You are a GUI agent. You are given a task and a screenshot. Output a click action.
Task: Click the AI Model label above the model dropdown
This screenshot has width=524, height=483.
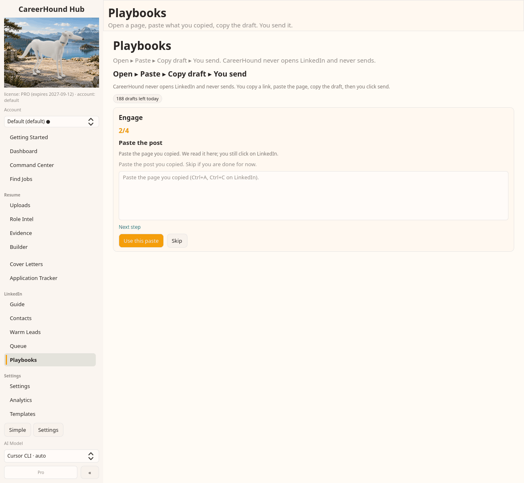pyautogui.click(x=14, y=443)
